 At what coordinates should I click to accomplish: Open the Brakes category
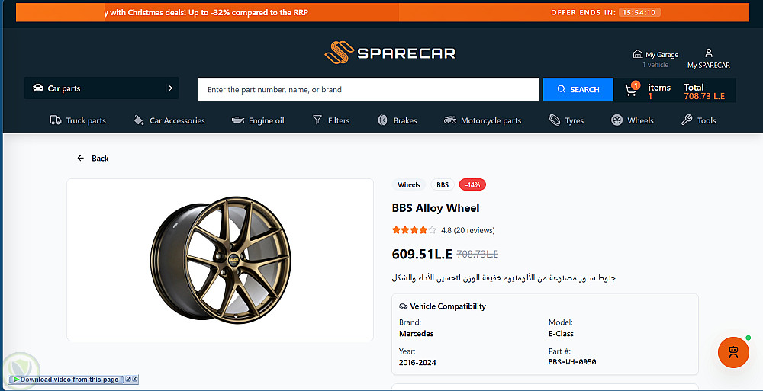click(x=398, y=120)
